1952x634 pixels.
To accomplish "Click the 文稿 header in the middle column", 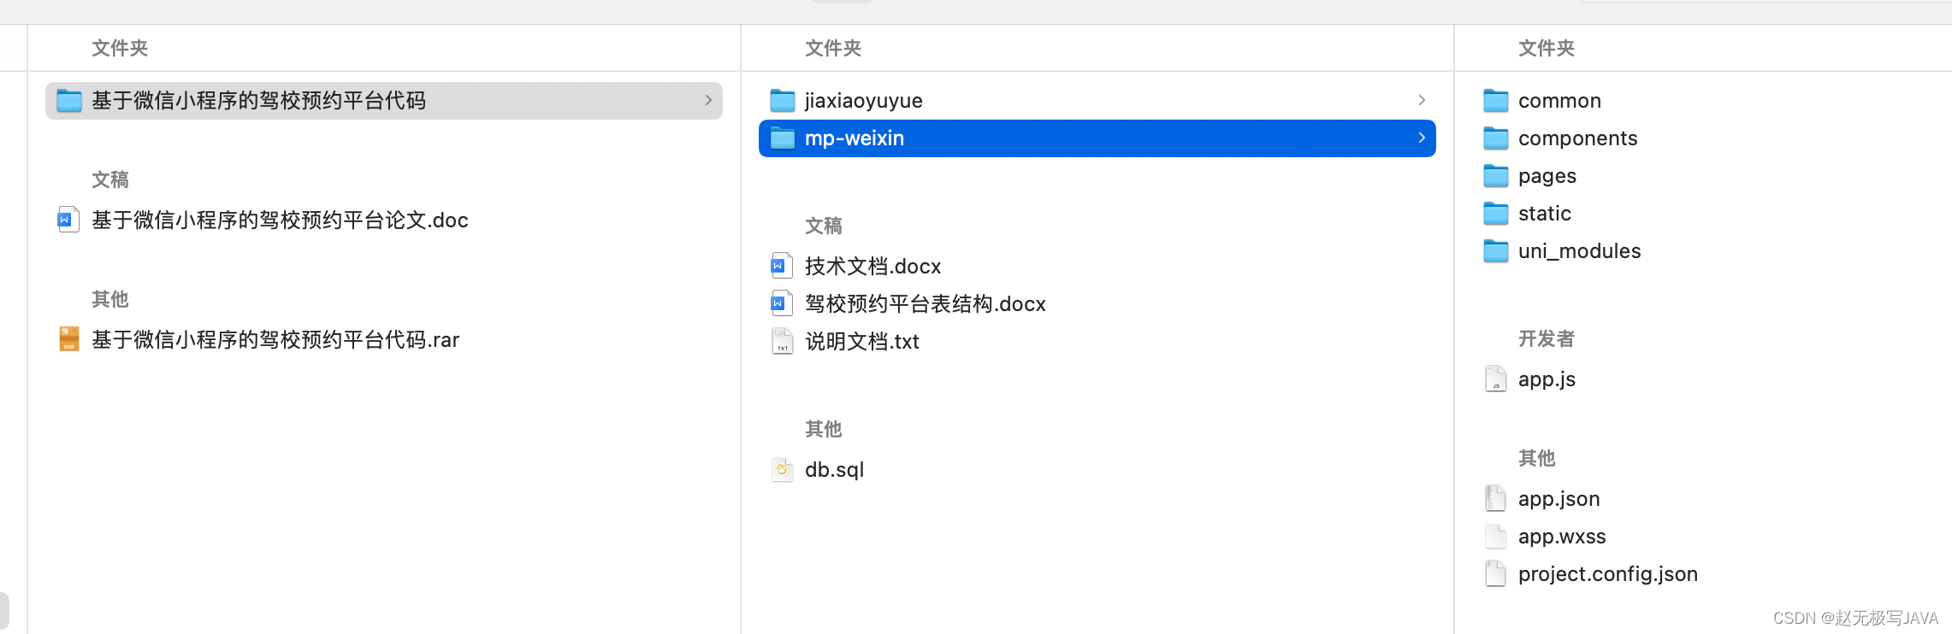I will click(824, 226).
